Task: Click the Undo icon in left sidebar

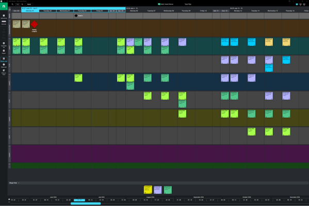Action: (x=4, y=29)
